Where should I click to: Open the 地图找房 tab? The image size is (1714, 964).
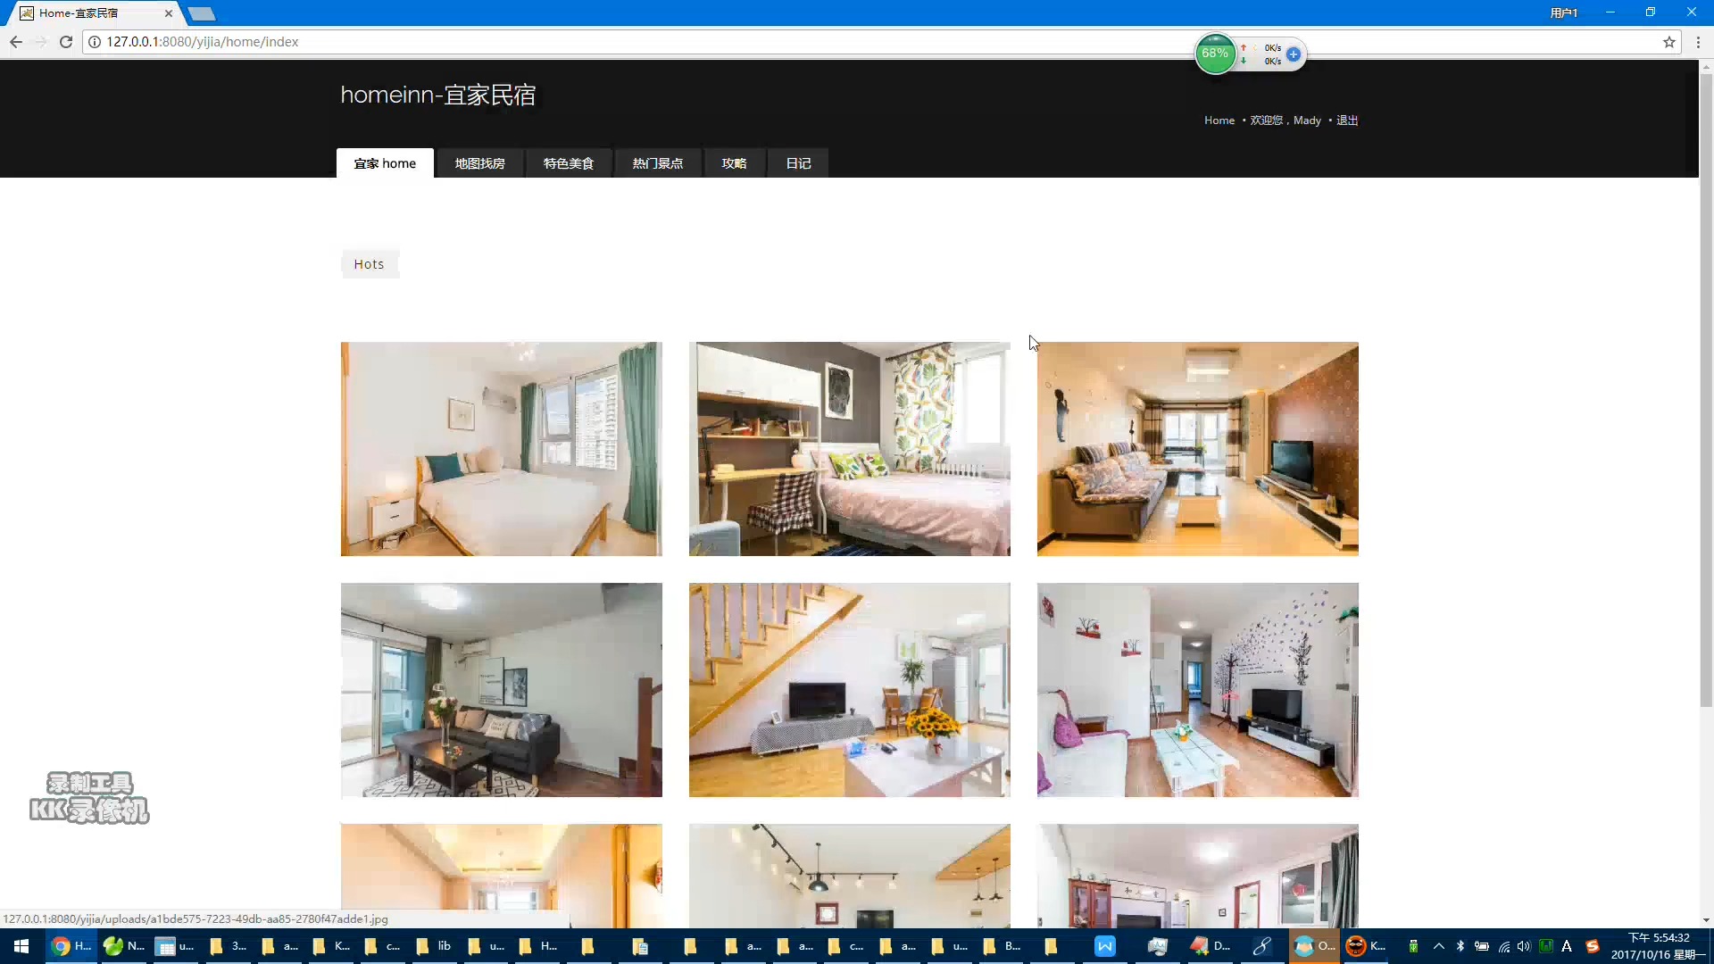pos(479,163)
